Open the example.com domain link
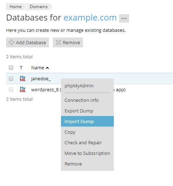The height and width of the screenshot is (186, 173). coord(90,18)
